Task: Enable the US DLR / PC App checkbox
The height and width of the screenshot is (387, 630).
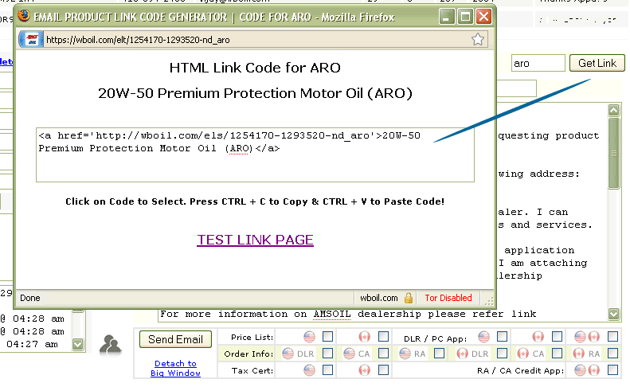Action: [x=503, y=336]
